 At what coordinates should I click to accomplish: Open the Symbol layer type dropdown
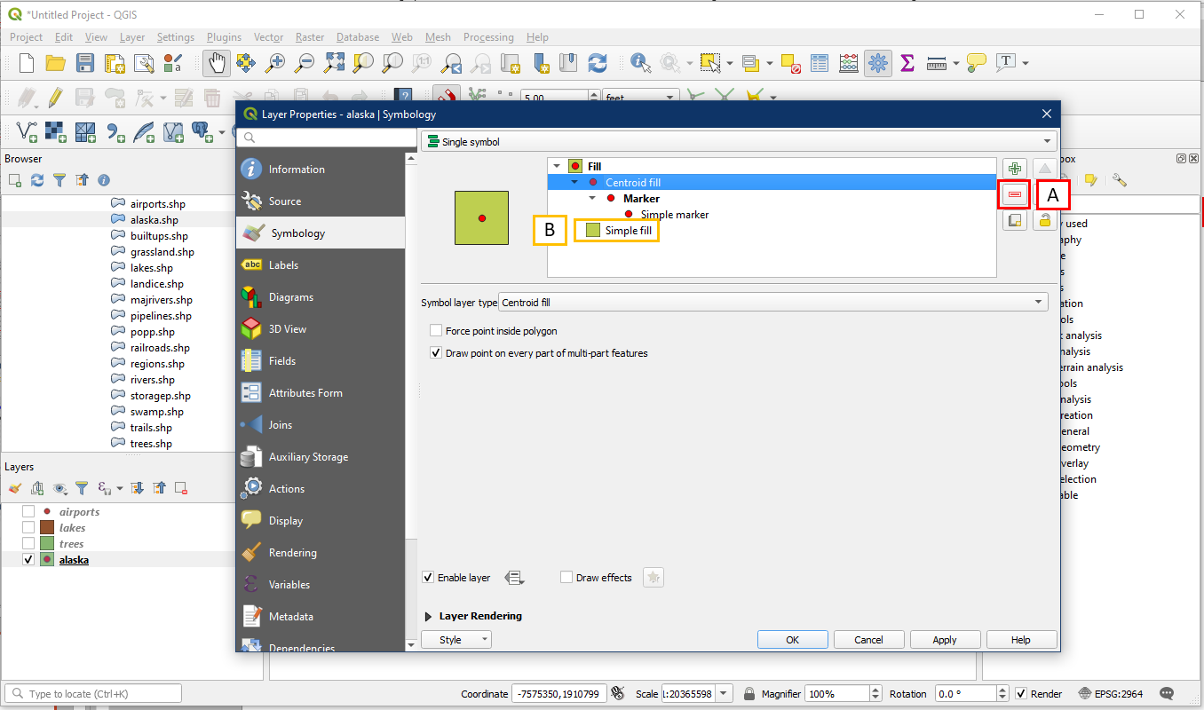[x=772, y=303]
